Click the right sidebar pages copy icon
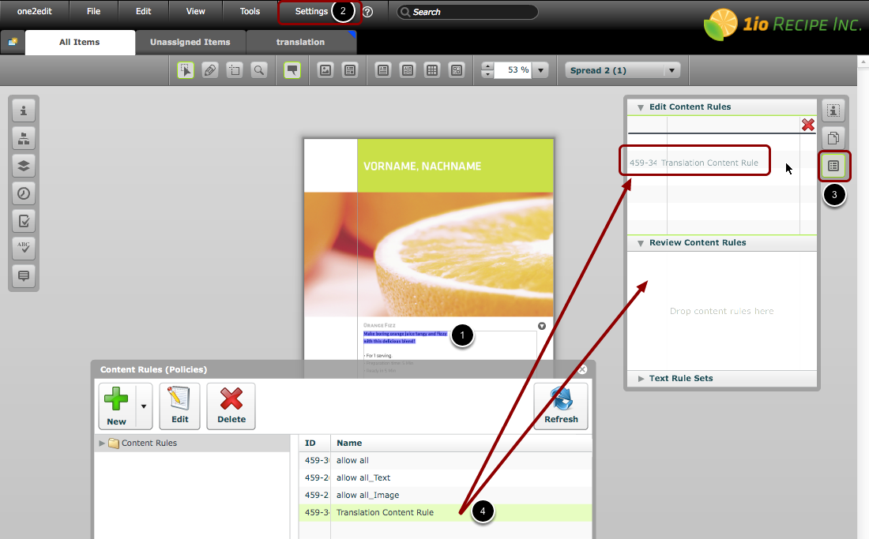The image size is (869, 539). coord(833,138)
